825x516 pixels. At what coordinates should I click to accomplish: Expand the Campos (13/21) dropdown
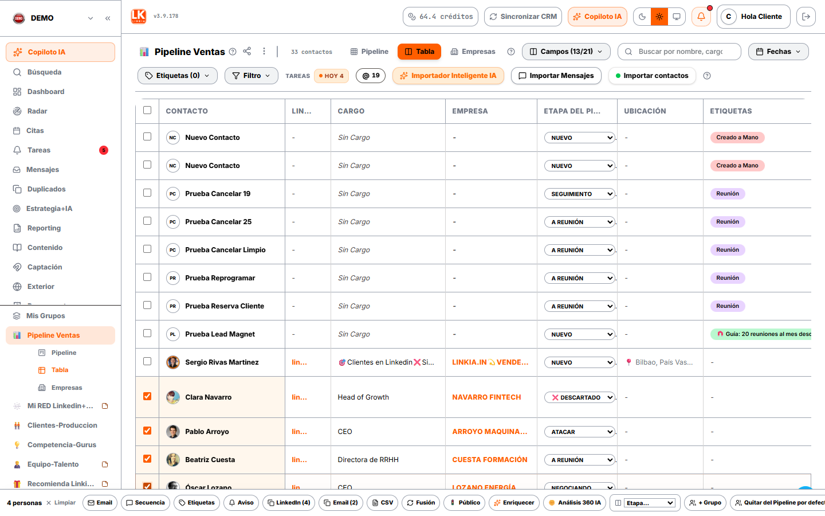click(566, 52)
